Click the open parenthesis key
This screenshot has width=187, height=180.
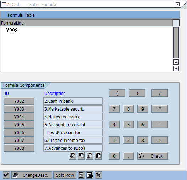point(117,93)
